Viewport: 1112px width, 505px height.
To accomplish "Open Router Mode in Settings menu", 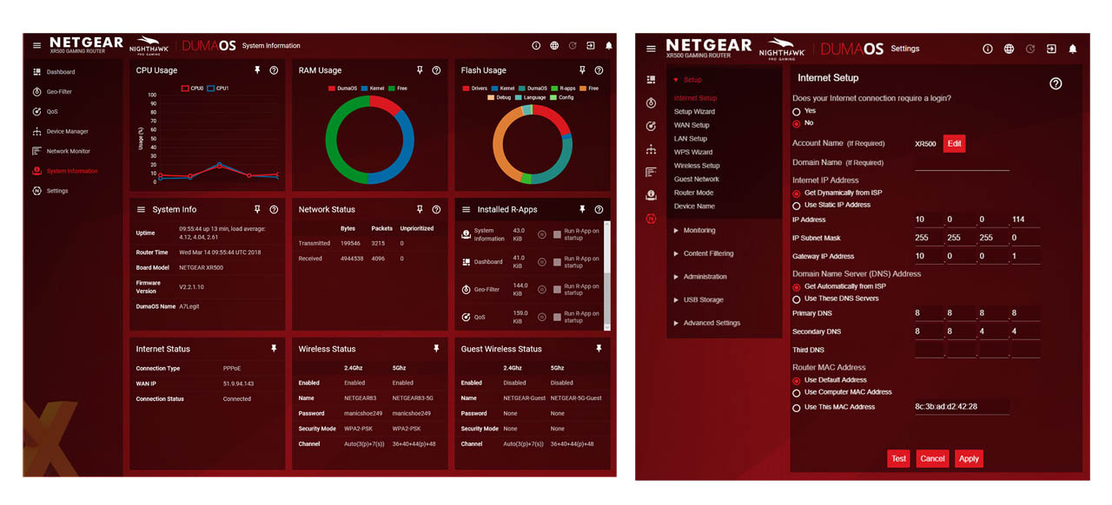I will (x=693, y=193).
